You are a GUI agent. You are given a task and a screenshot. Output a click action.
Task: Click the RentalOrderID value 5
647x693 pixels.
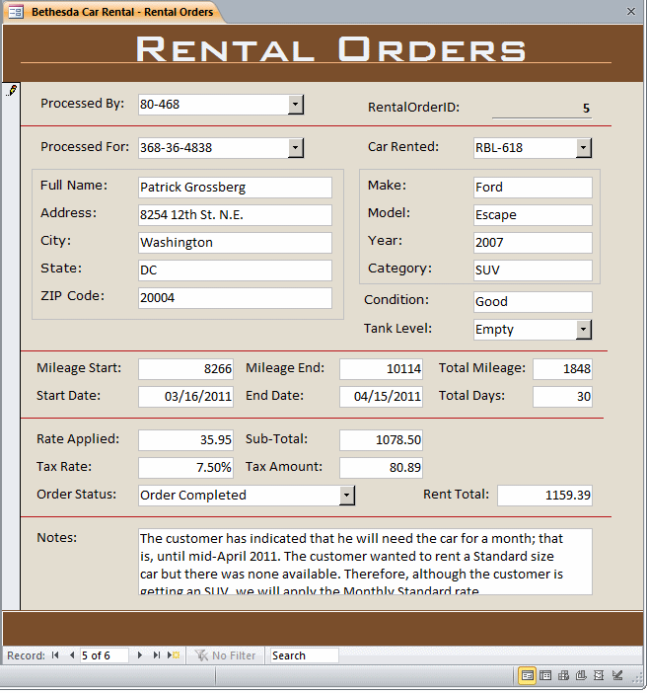[586, 109]
